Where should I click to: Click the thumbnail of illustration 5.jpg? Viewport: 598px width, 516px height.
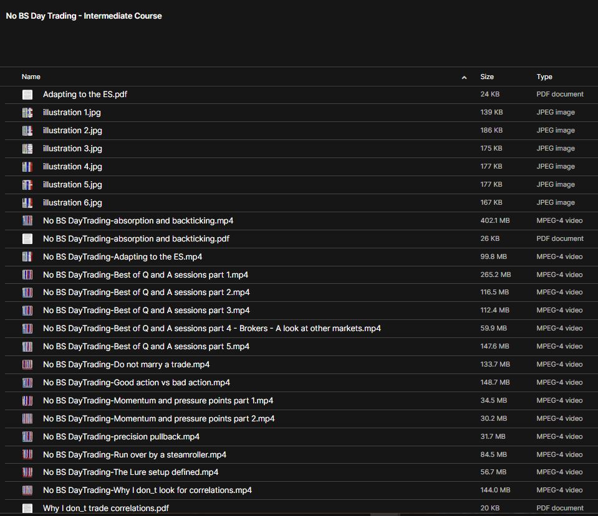point(26,184)
